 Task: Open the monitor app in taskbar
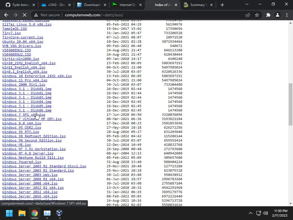[x=47, y=213]
